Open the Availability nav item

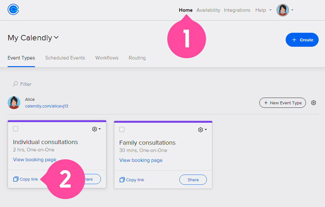pyautogui.click(x=208, y=10)
